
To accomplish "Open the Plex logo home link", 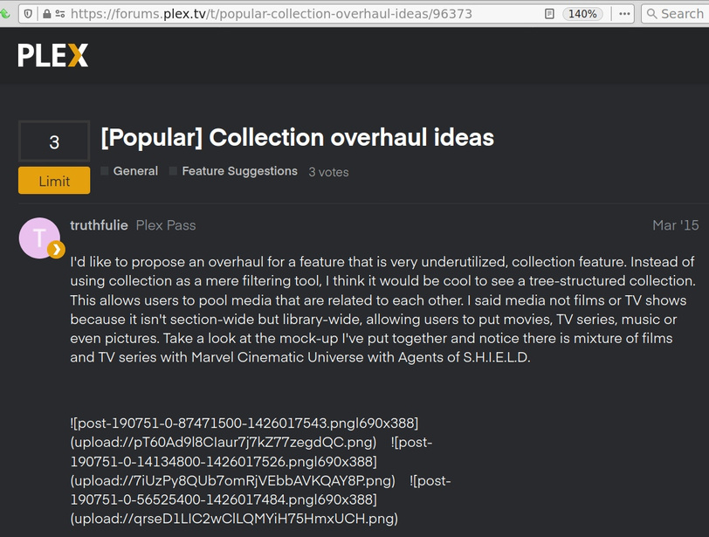I will click(53, 55).
